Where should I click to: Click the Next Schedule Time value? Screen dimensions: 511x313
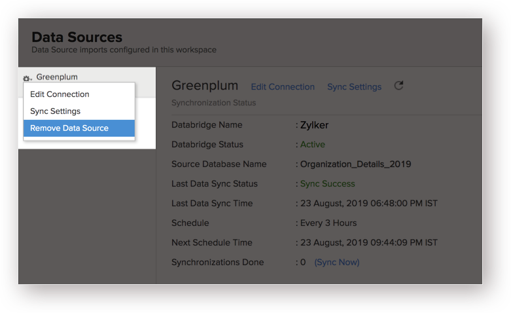pos(369,242)
